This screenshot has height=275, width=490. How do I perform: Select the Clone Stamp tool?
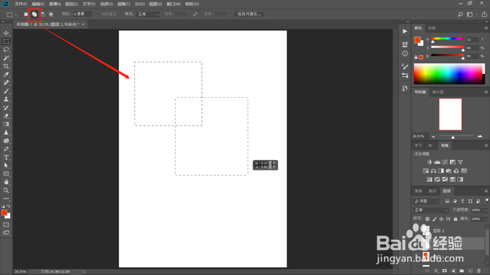[x=6, y=99]
